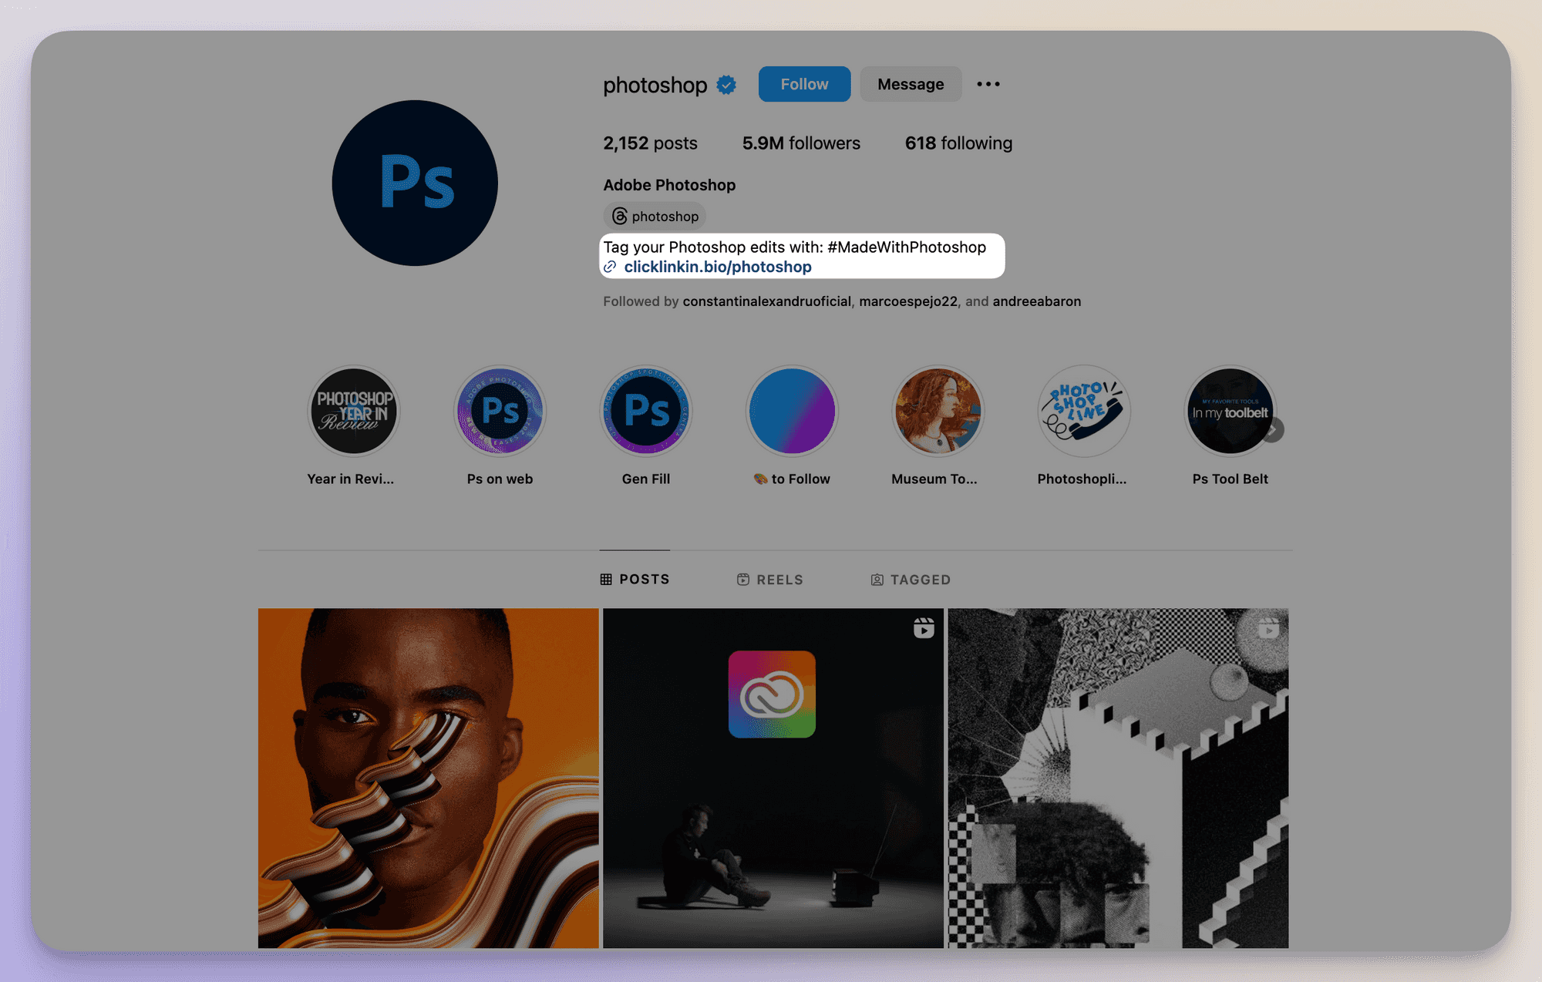The height and width of the screenshot is (982, 1542).
Task: Click the blue verified badge
Action: (x=726, y=85)
